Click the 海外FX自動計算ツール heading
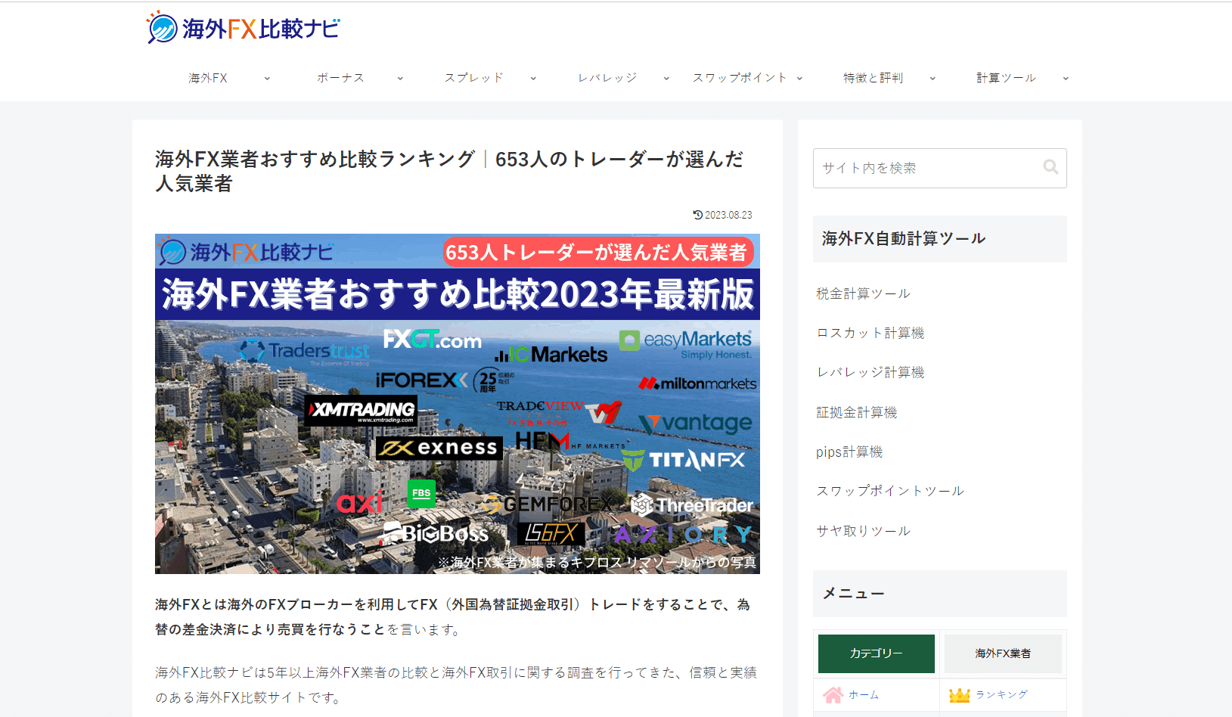Viewport: 1232px width, 717px height. (904, 239)
